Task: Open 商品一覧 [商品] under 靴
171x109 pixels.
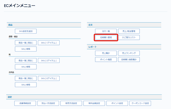Action: coord(26,61)
